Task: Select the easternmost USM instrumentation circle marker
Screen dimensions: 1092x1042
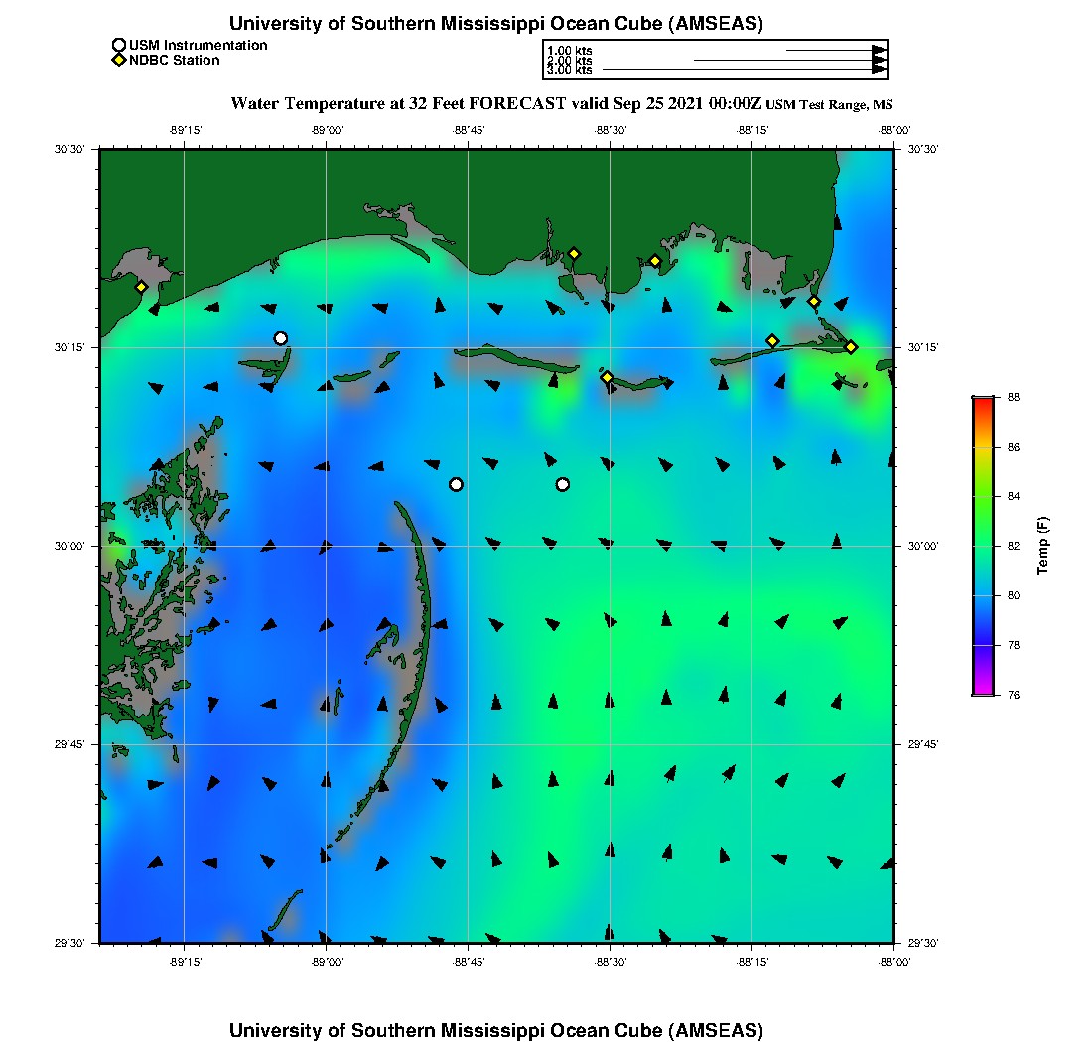Action: pos(563,484)
